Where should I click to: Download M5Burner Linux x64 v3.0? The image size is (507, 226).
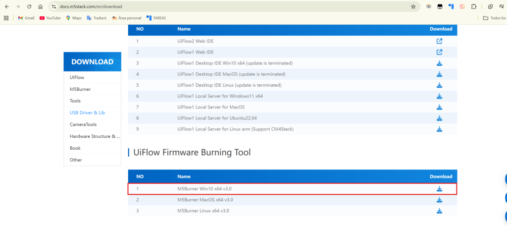(x=439, y=211)
